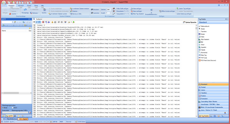Click the FTP panel horizontal scrollbar
Screen dimensions: 230x124
17,93
